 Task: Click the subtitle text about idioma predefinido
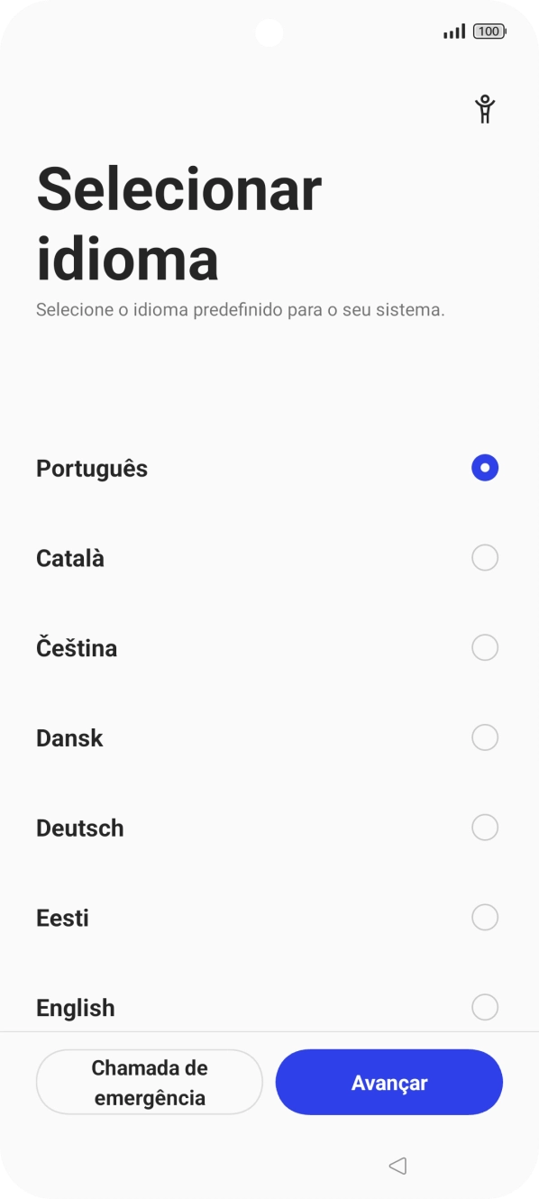tap(240, 310)
